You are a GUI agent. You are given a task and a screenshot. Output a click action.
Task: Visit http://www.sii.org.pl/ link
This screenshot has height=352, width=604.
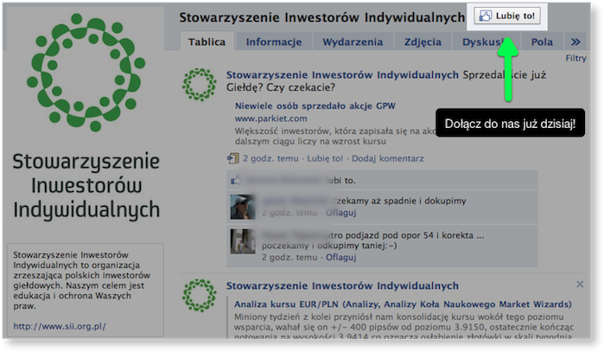(60, 326)
